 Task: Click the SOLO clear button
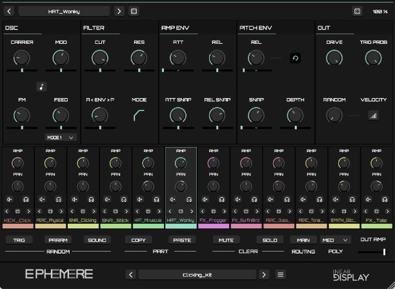pyautogui.click(x=270, y=240)
